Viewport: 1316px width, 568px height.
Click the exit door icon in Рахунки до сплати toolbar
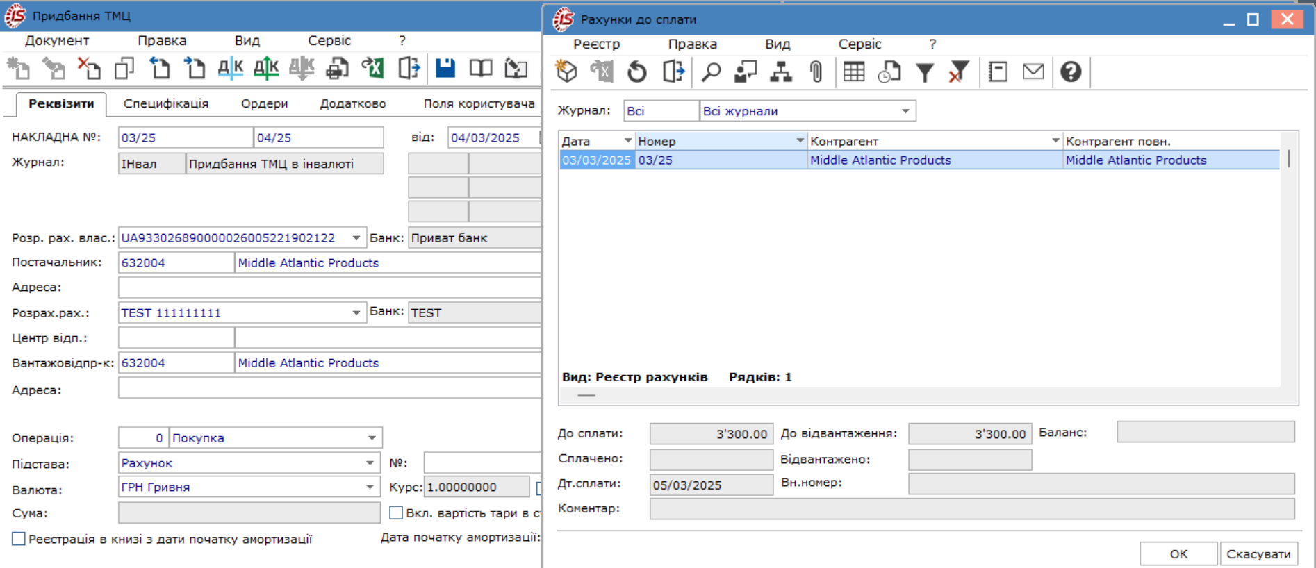click(673, 72)
